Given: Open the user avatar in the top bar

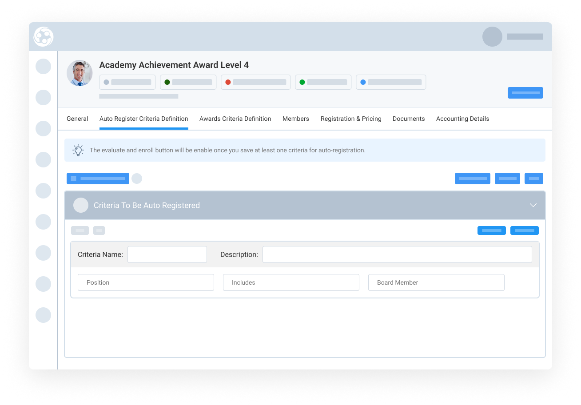Looking at the screenshot, I should (x=492, y=37).
